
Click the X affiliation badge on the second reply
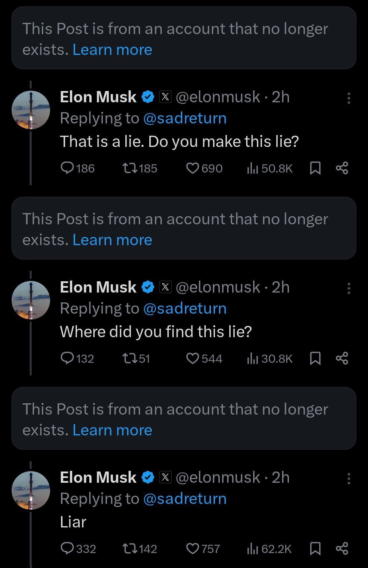(165, 287)
